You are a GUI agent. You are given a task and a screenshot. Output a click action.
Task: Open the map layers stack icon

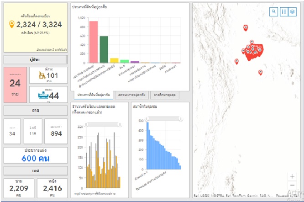point(292,11)
